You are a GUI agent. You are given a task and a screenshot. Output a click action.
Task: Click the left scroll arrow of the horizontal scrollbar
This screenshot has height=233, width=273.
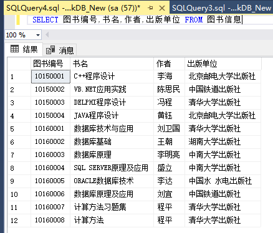(x=47, y=35)
